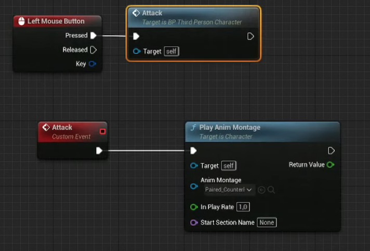Click the Pressed execution pin
The image size is (370, 251).
(x=94, y=36)
